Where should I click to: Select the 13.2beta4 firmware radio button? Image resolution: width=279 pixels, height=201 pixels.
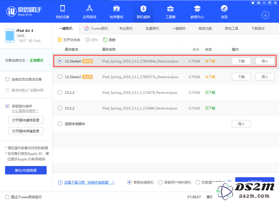click(x=60, y=61)
